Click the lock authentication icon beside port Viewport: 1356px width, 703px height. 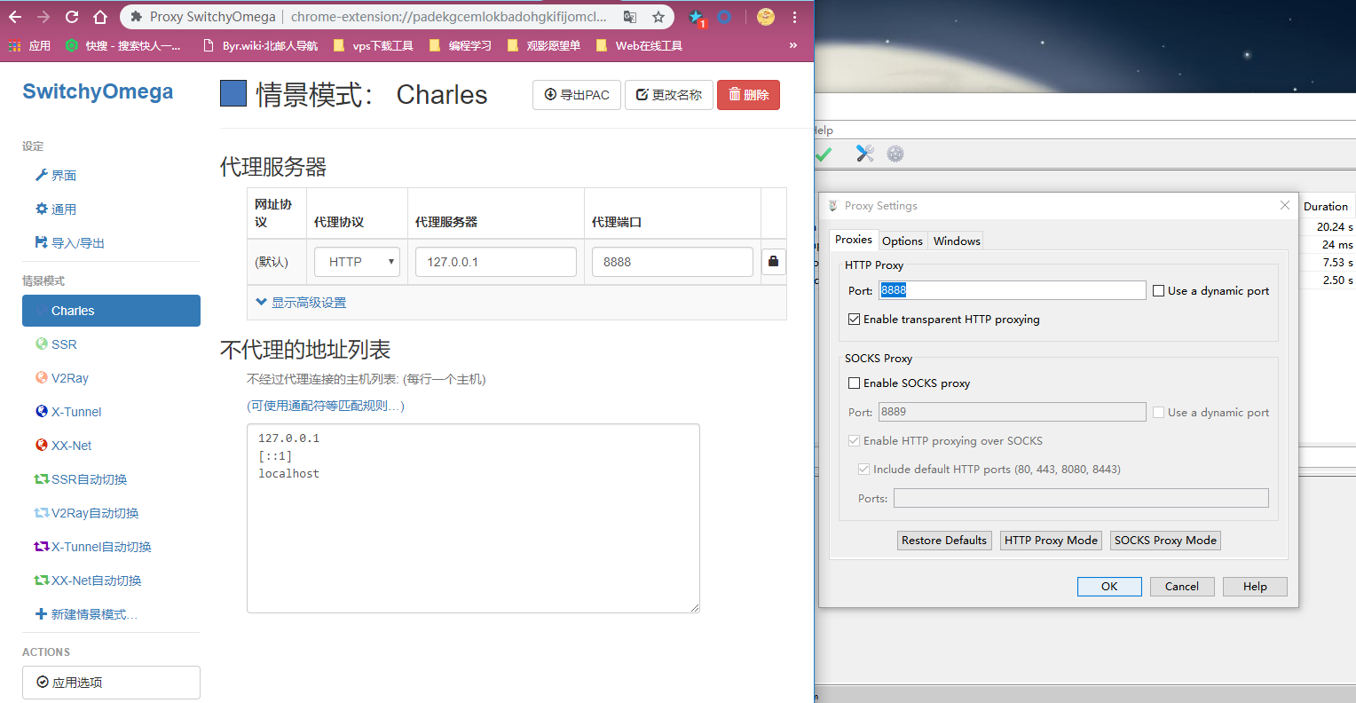(773, 262)
